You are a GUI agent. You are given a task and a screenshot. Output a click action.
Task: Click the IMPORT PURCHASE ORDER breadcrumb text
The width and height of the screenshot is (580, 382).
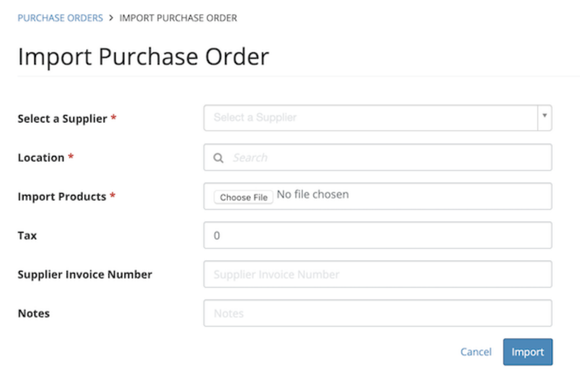point(178,18)
